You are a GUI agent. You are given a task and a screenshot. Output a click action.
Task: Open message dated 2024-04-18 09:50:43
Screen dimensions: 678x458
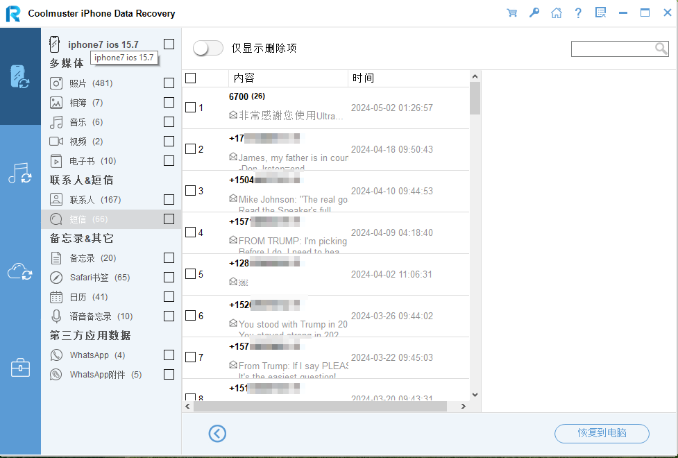click(x=325, y=150)
